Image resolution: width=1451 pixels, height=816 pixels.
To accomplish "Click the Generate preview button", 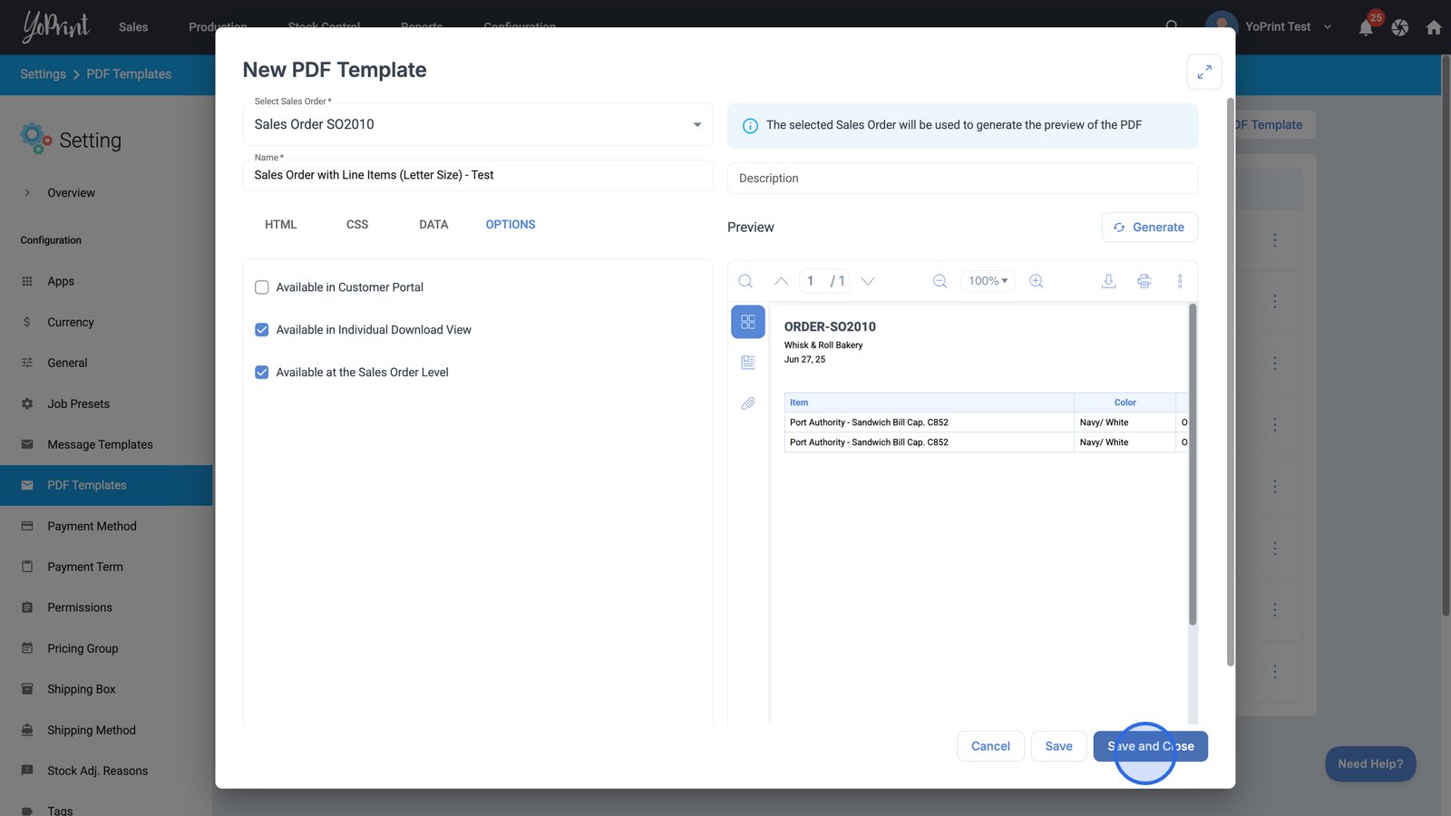I will pyautogui.click(x=1149, y=228).
